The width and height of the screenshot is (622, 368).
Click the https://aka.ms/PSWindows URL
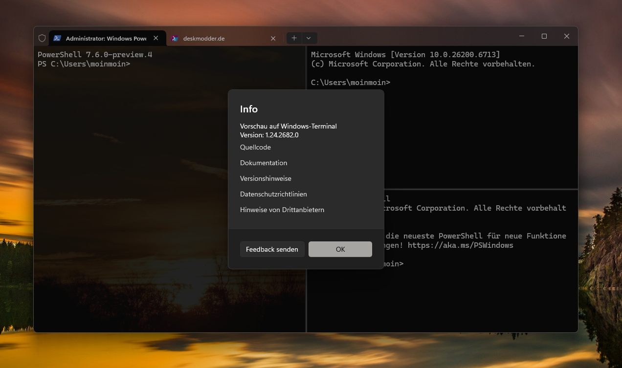pyautogui.click(x=461, y=245)
